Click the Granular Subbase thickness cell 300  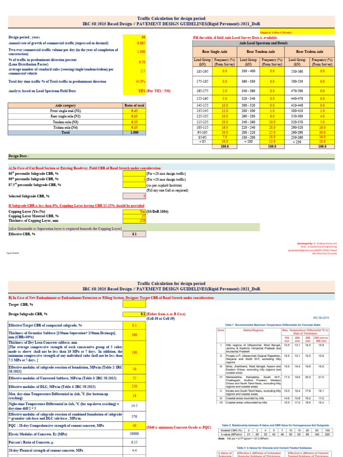click(134, 335)
